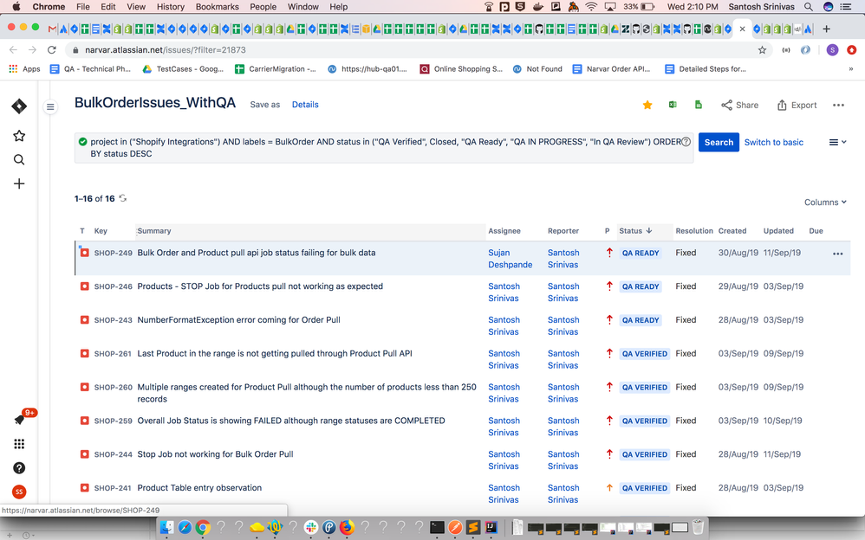The height and width of the screenshot is (540, 865).
Task: Click assignee Sujan Deshpande
Action: point(510,259)
